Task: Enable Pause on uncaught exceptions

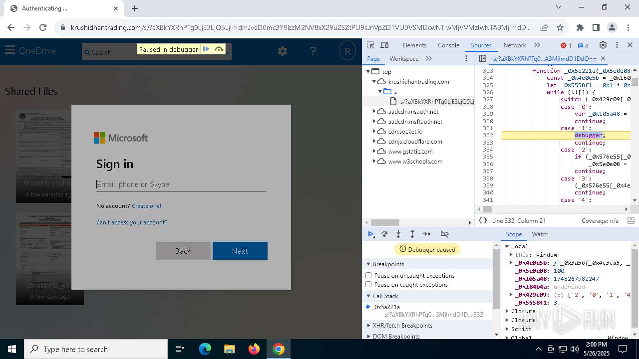Action: pos(368,275)
